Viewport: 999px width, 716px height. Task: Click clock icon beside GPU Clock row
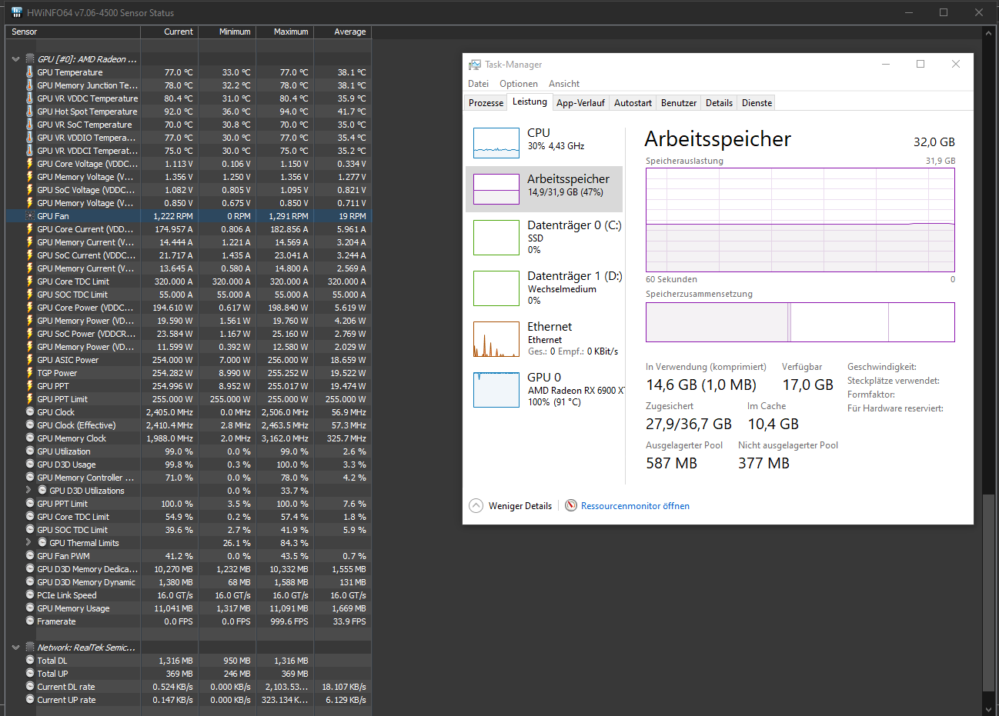click(x=30, y=412)
